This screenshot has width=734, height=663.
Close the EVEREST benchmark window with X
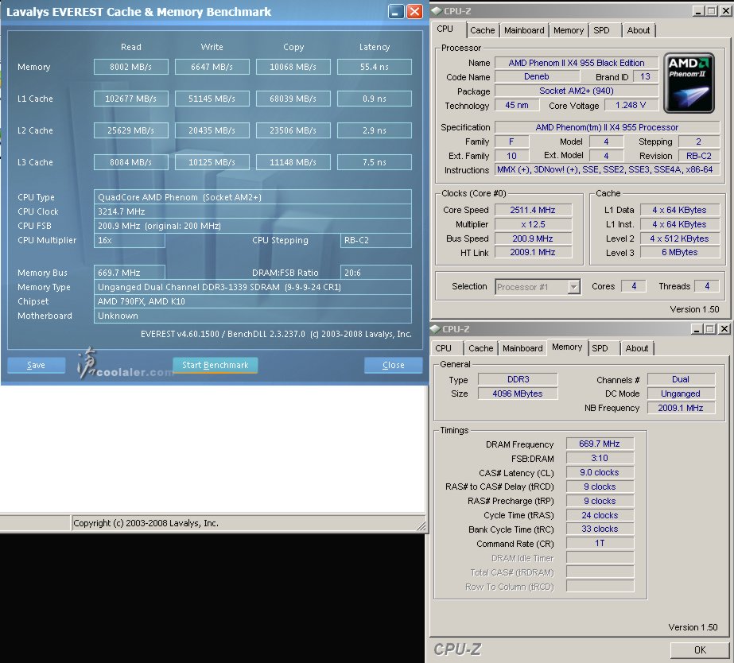click(415, 12)
